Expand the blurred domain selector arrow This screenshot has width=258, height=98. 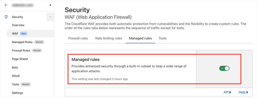pyautogui.click(x=50, y=5)
